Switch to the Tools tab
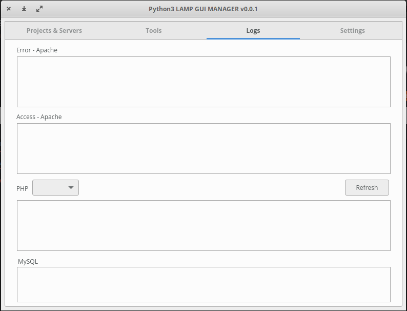The width and height of the screenshot is (407, 311). point(153,31)
